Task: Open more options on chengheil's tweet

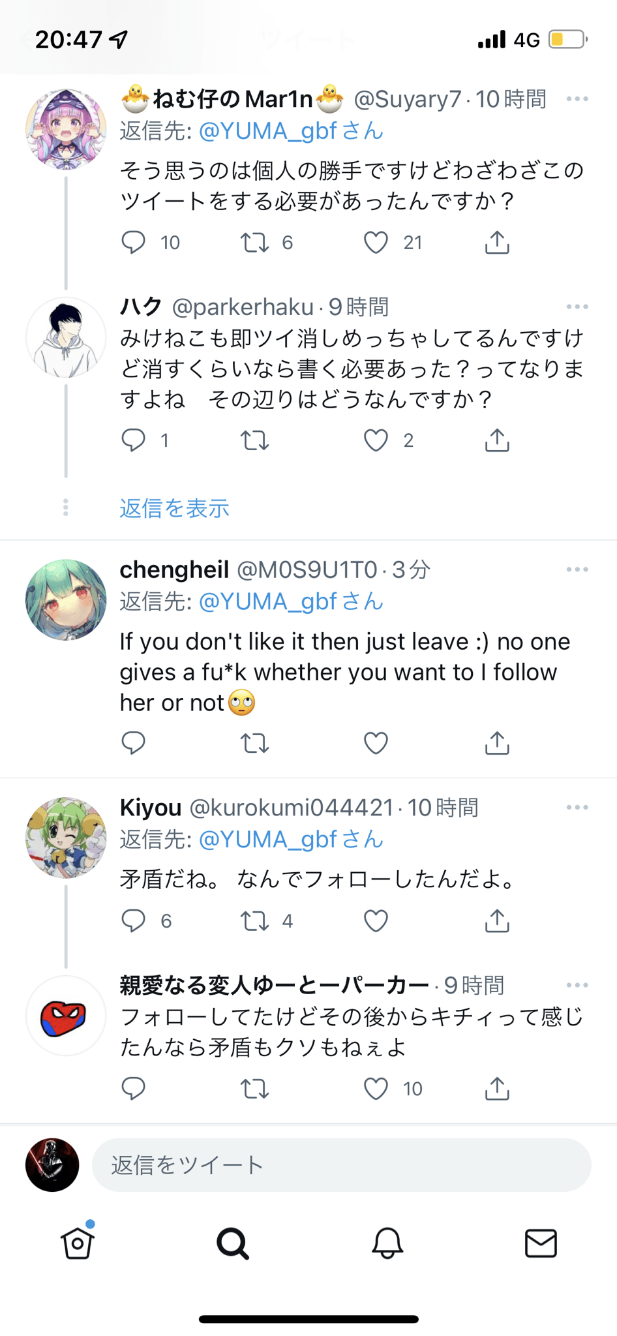Action: [577, 570]
